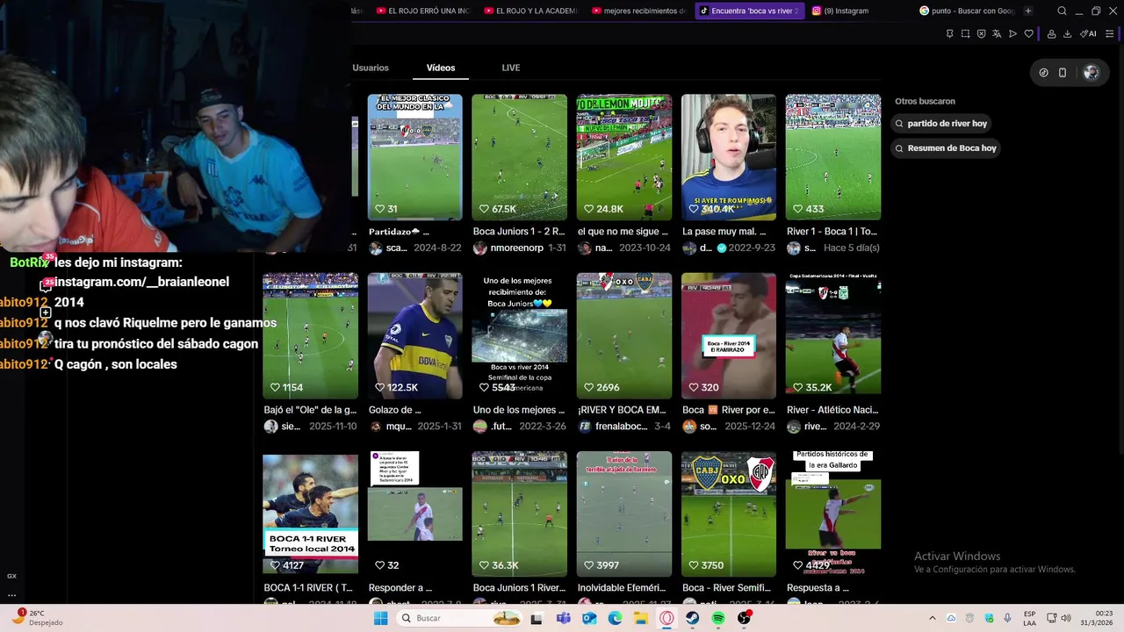Image resolution: width=1124 pixels, height=632 pixels.
Task: Open Microsoft Teams from the taskbar
Action: pyautogui.click(x=563, y=618)
